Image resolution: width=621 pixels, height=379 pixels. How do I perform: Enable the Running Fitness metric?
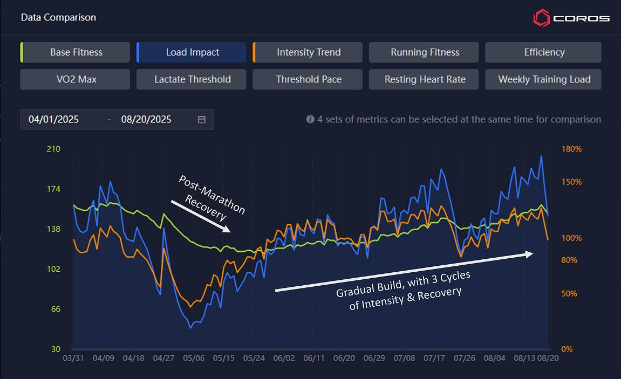click(425, 52)
